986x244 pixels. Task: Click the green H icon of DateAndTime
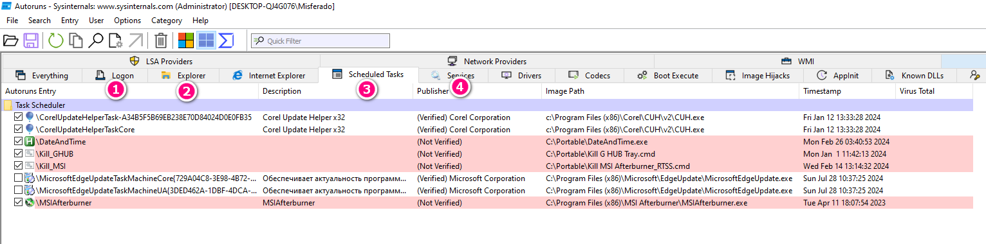point(29,141)
